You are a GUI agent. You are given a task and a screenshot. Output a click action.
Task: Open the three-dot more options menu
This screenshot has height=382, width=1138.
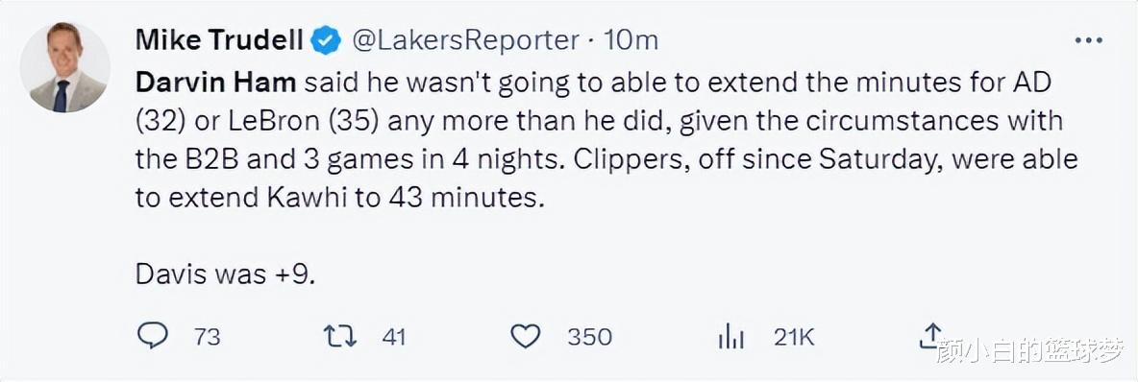[x=1089, y=41]
